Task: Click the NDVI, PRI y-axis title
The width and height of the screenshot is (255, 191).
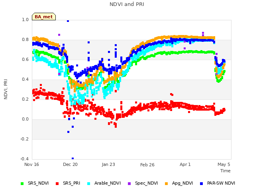Action: coord(6,89)
